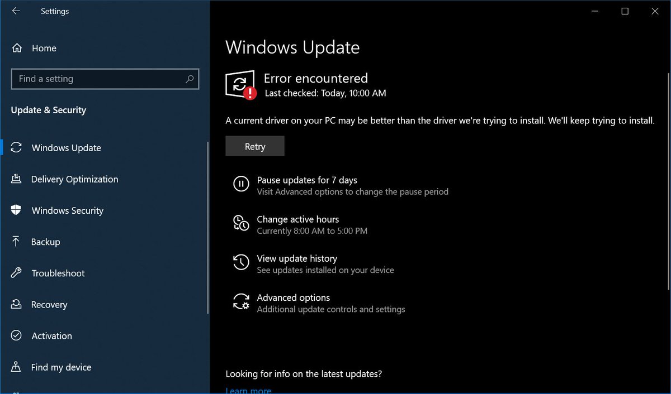Click the Activation checkmark circle icon
Viewport: 671px width, 394px height.
16,336
